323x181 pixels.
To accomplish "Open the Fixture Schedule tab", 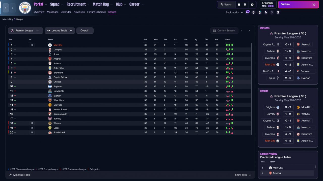I will (97, 12).
